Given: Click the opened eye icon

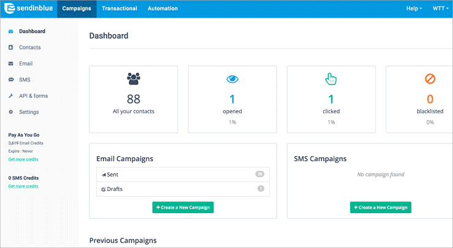Looking at the screenshot, I should (232, 78).
